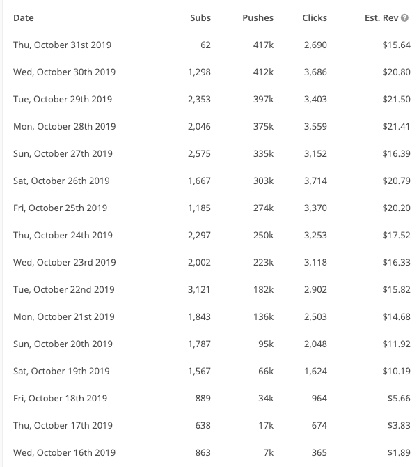Click the 2,575 subs value for October 27th
Image resolution: width=419 pixels, height=467 pixels.
[x=199, y=153]
